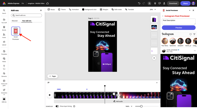Click the Adobe Express home logo
Image resolution: width=197 pixels, height=109 pixels.
point(4,3)
